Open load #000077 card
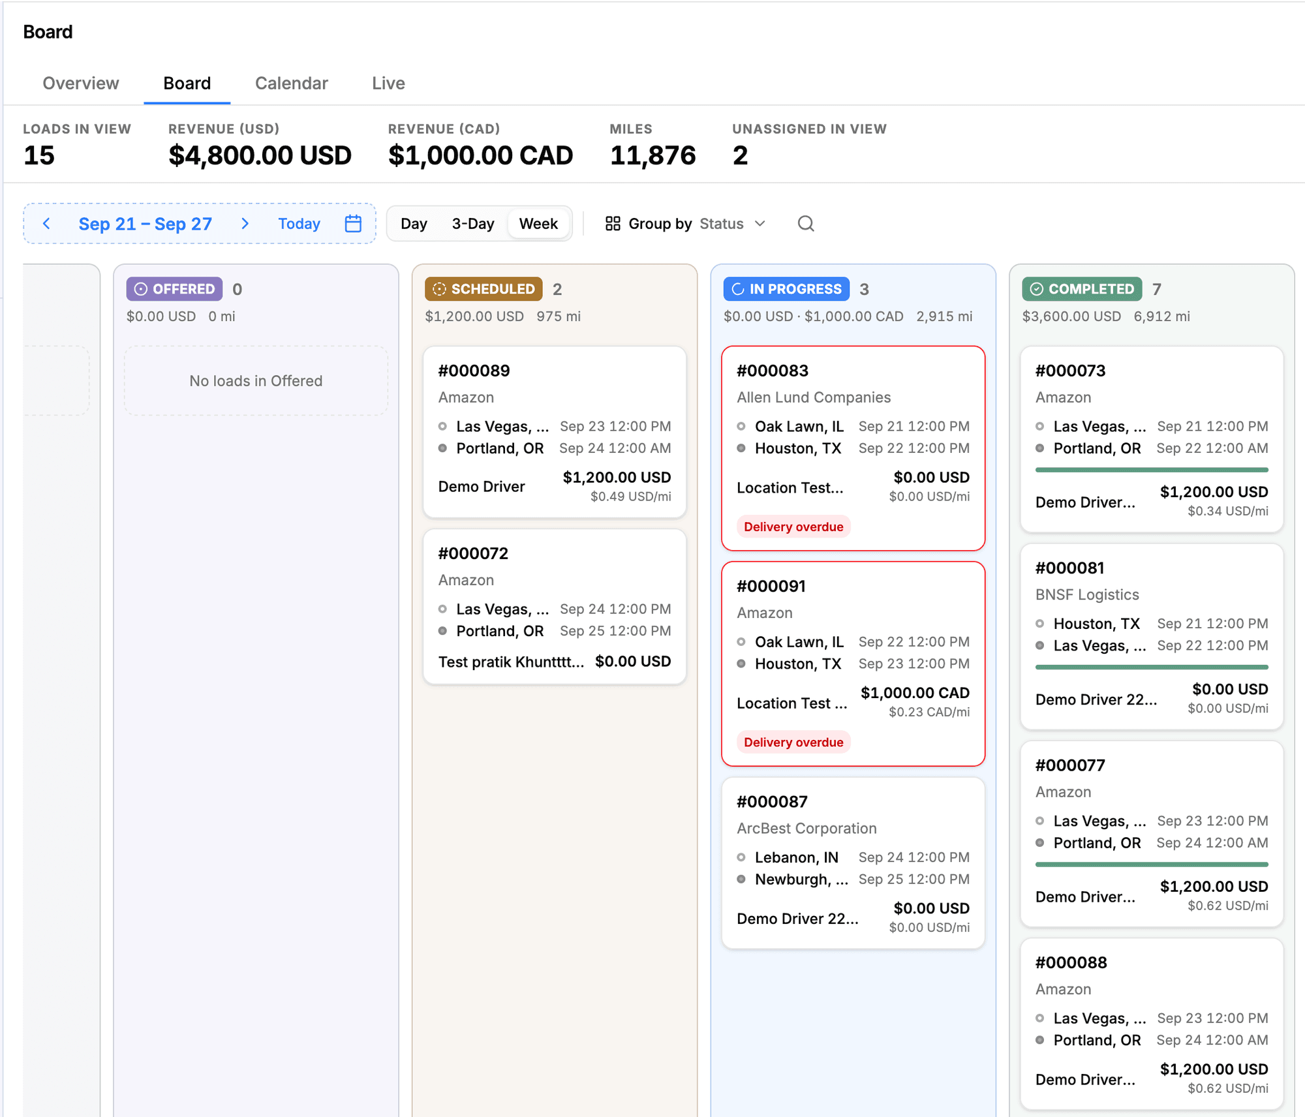The image size is (1305, 1117). [x=1152, y=834]
